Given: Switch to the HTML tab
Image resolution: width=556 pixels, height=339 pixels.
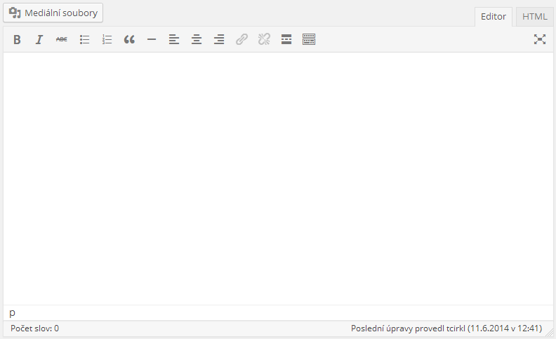Looking at the screenshot, I should coord(535,17).
